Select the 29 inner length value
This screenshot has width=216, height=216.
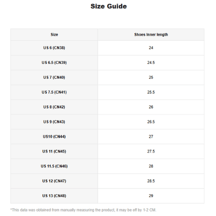coord(151,196)
